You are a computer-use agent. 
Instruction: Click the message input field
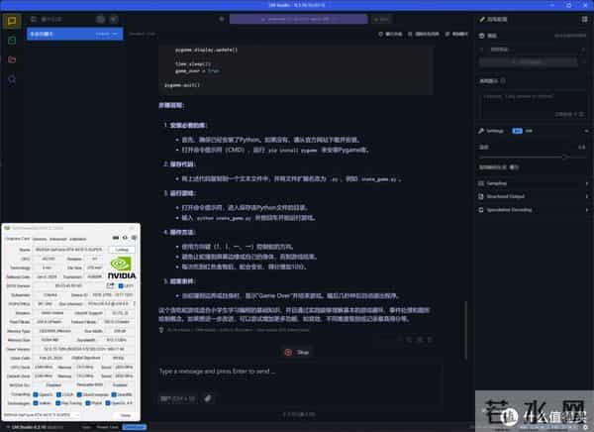(x=299, y=372)
